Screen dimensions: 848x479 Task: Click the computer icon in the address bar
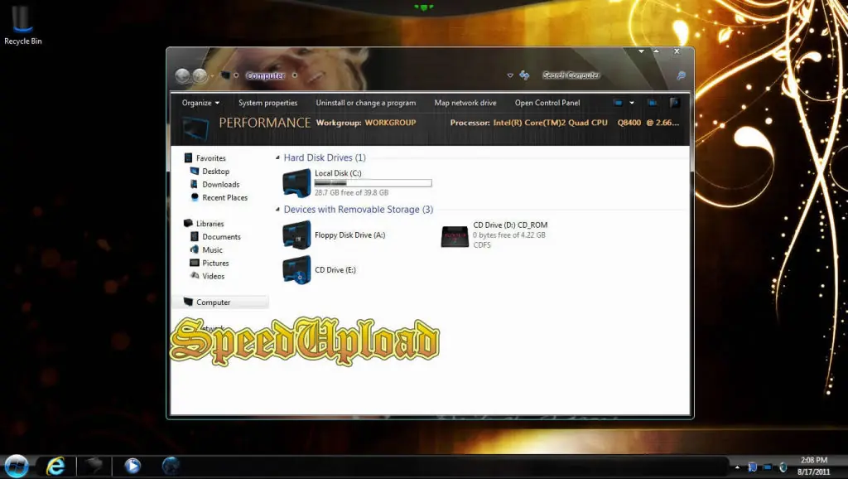[225, 75]
